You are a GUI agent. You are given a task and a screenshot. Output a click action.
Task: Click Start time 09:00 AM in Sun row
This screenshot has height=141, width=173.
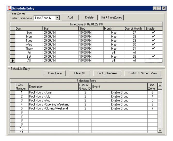[61, 33]
